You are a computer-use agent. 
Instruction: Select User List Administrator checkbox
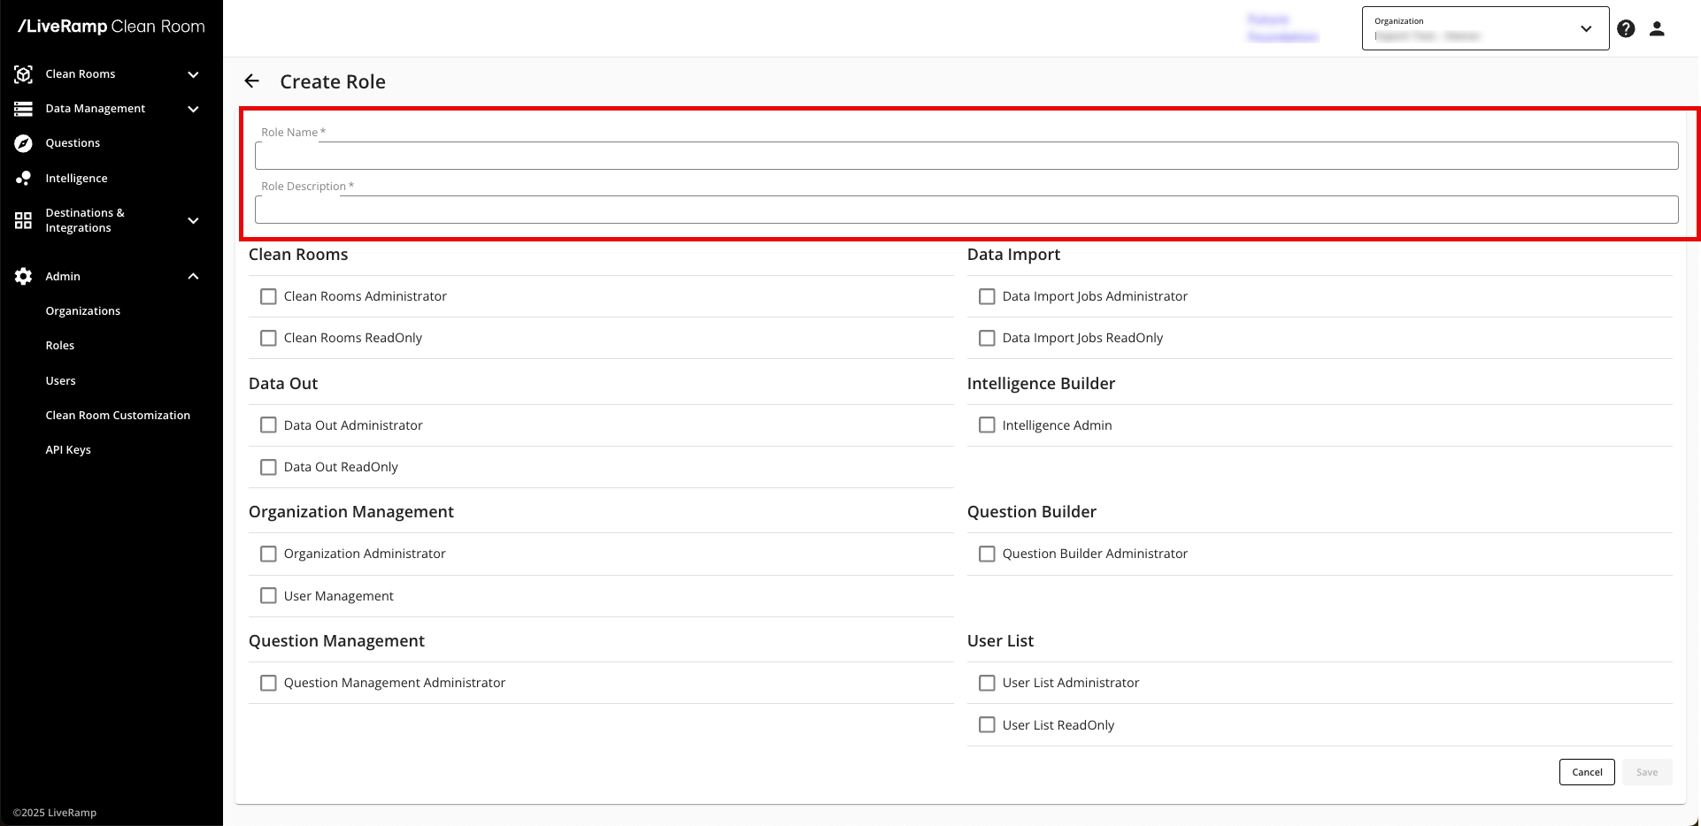pos(987,683)
